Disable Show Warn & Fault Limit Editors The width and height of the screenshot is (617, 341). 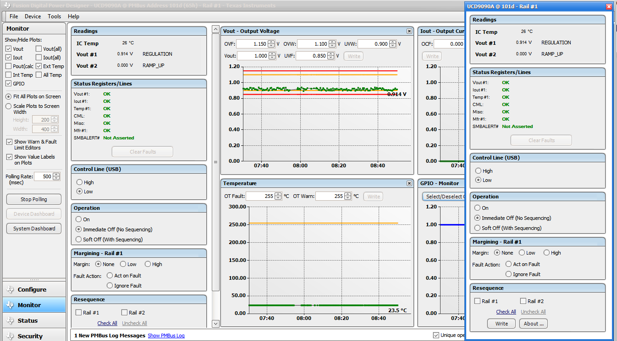click(x=10, y=142)
